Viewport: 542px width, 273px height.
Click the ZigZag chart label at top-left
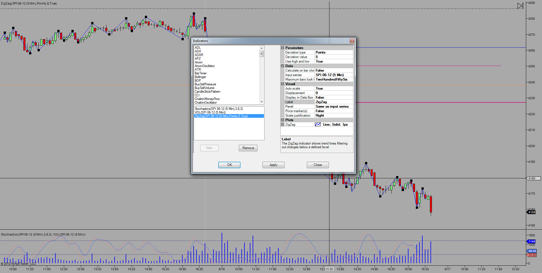click(x=29, y=3)
